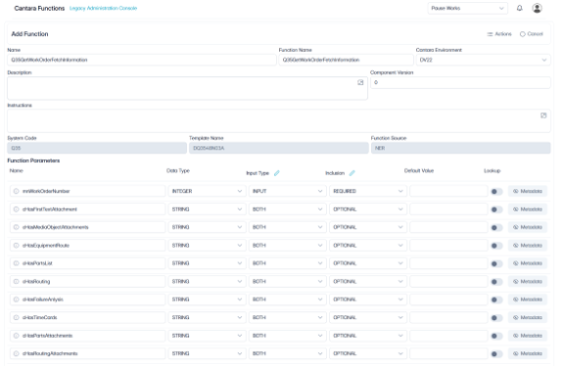
Task: Click the disabled Template Name field
Action: tap(278, 148)
